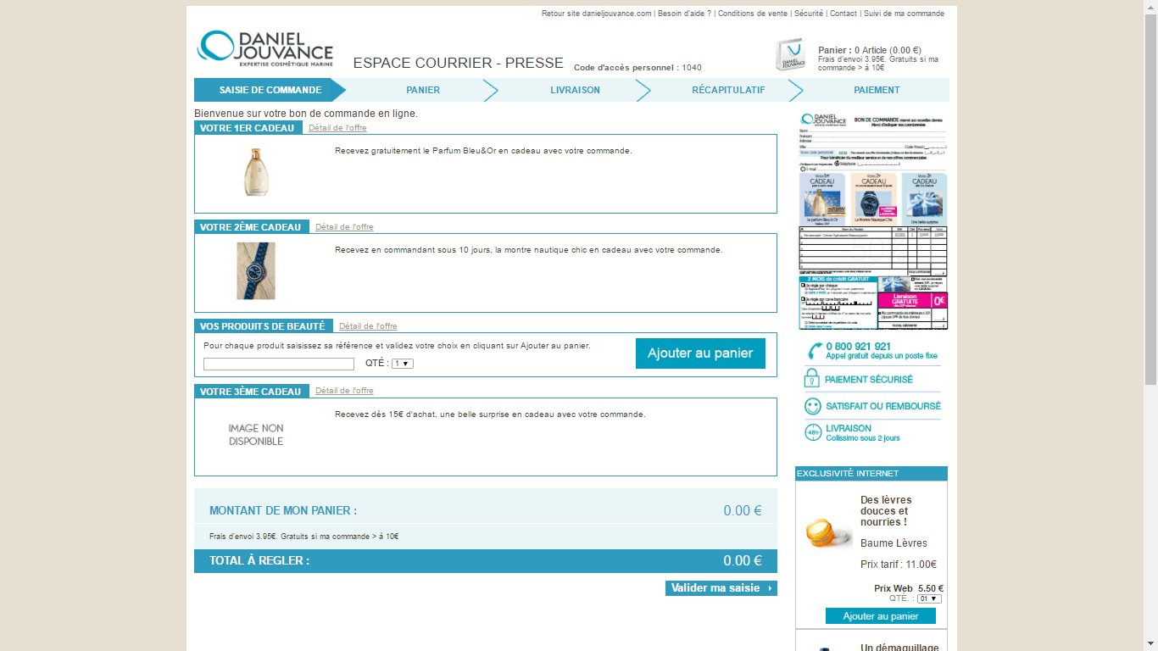Click the padlock Paiement Sécurisé icon

pos(812,379)
